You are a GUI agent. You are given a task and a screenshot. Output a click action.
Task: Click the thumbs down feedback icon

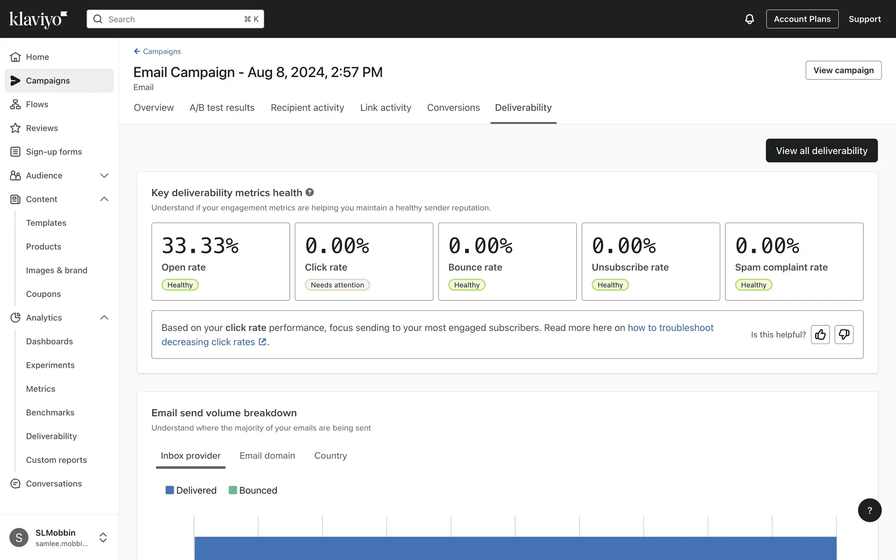pyautogui.click(x=844, y=335)
